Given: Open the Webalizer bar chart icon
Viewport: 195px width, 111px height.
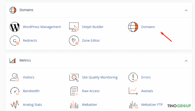Looking at the screenshot, I should (74, 105).
